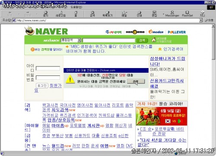Open the Search (검색) toolbar icon

[x=92, y=14]
